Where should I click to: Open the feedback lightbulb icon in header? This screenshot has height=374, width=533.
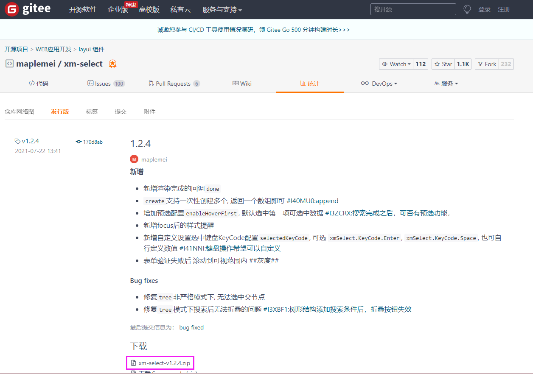tap(467, 9)
